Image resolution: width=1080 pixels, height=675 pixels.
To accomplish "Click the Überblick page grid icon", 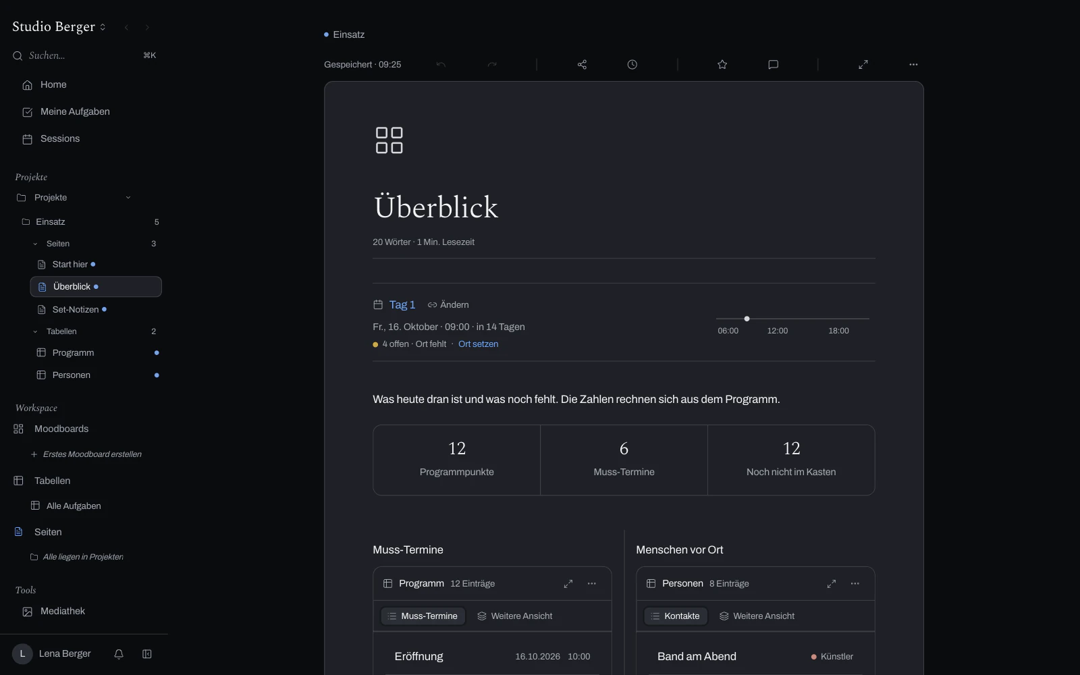I will point(389,140).
